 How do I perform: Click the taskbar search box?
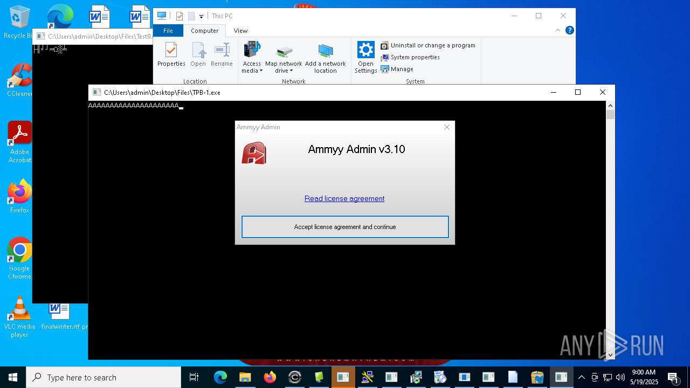pos(103,377)
